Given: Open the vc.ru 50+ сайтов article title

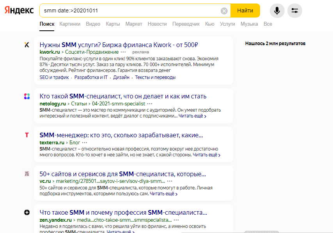Looking at the screenshot, I should [x=123, y=174].
